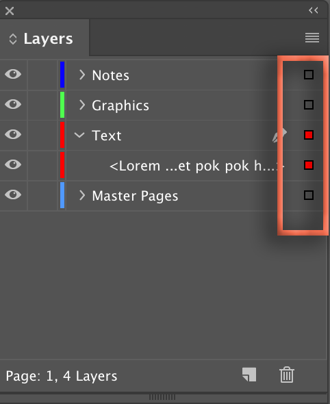The height and width of the screenshot is (404, 330).
Task: Click the Create new layer icon
Action: (249, 375)
